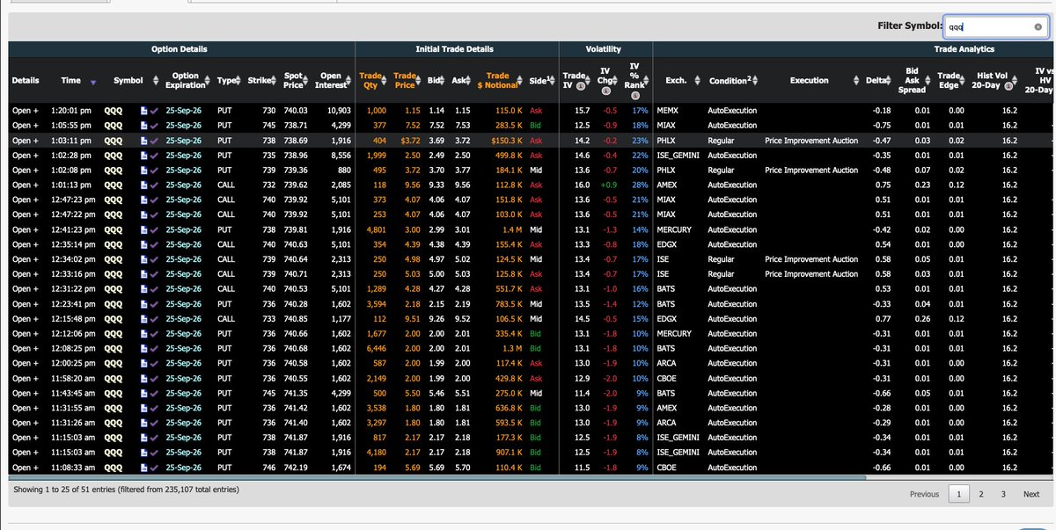Click the checkmark icon in the 1:02:08 pm row
This screenshot has height=530, width=1056.
coord(155,170)
